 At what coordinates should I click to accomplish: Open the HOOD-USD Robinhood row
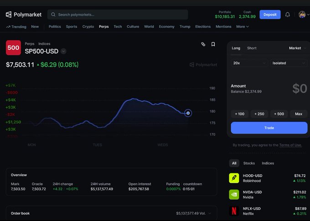point(267,178)
